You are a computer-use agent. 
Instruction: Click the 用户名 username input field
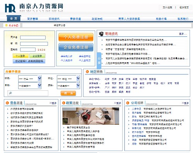click(33, 38)
